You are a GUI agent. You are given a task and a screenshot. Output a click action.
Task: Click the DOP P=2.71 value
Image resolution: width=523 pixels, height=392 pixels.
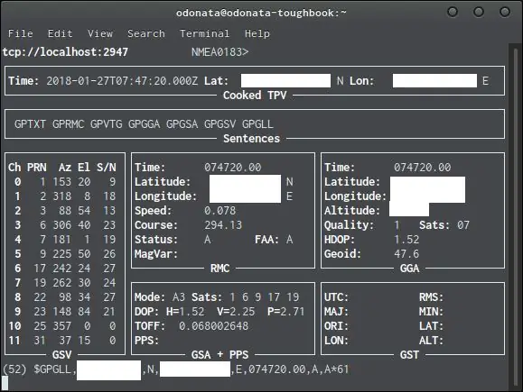point(286,312)
